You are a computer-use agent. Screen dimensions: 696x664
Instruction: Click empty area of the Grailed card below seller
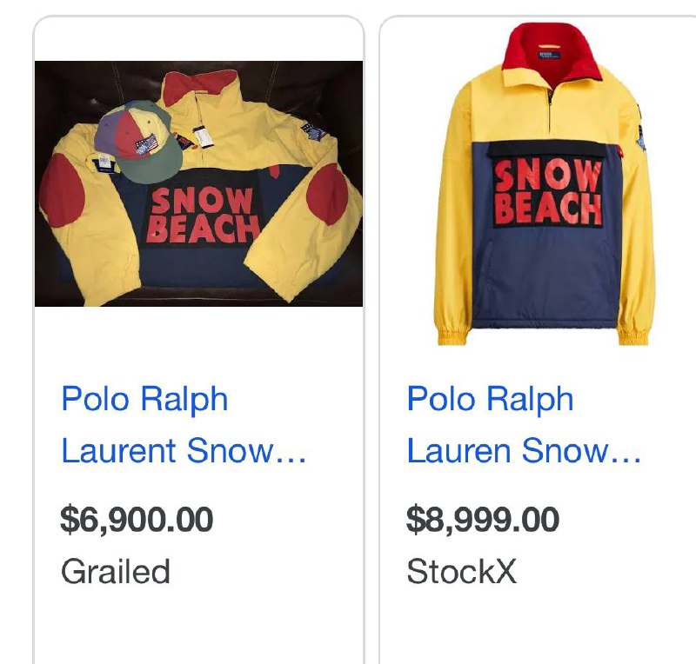[199, 630]
